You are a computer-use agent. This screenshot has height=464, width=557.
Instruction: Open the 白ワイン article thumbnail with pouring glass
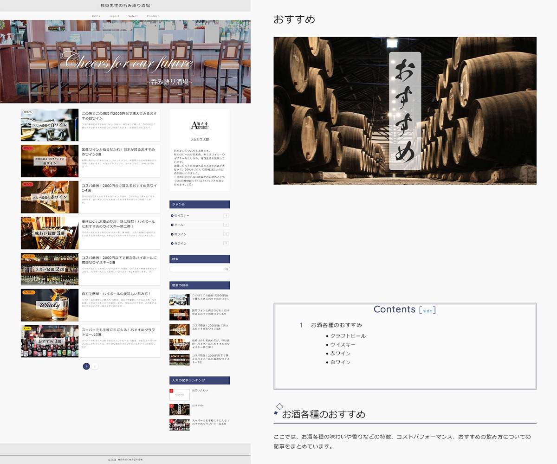click(x=50, y=125)
